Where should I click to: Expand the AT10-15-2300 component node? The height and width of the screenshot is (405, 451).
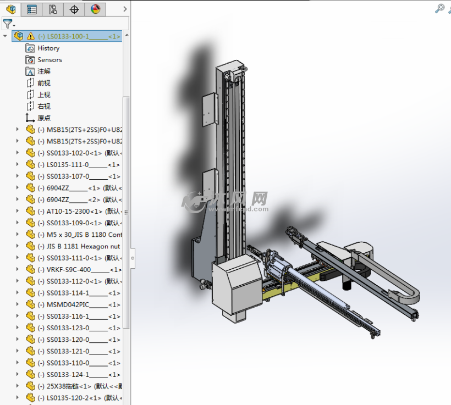pyautogui.click(x=17, y=211)
